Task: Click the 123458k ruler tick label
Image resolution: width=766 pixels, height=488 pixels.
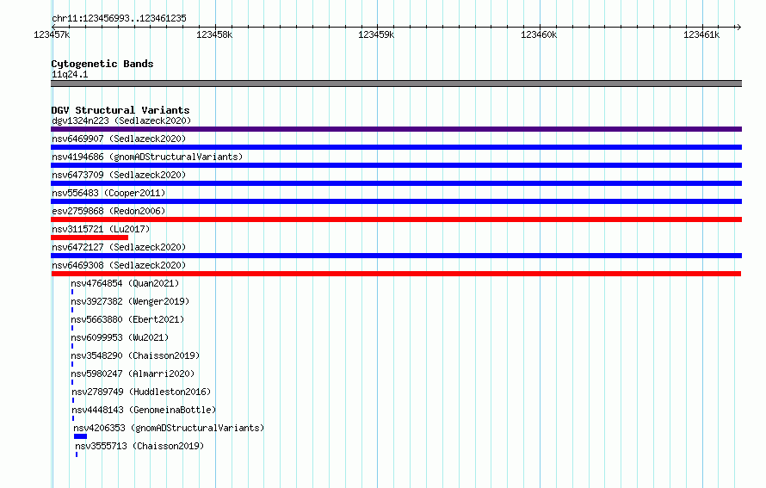Action: (x=214, y=34)
